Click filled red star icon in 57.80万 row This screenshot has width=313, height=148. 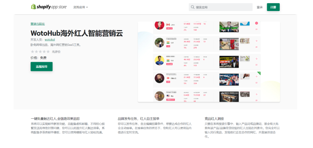point(256,23)
